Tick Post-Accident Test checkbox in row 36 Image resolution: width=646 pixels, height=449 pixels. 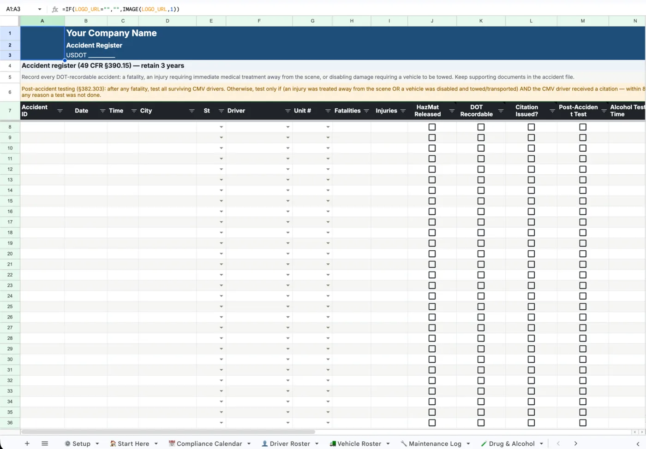(x=583, y=423)
